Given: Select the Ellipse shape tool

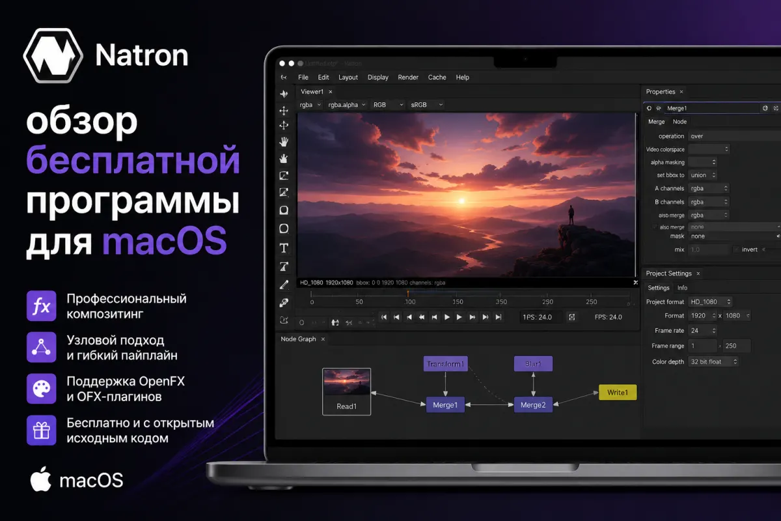Looking at the screenshot, I should (x=284, y=229).
